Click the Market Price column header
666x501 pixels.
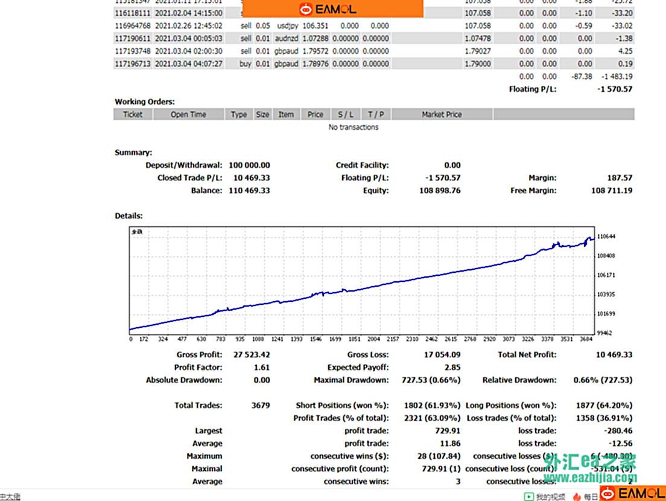pyautogui.click(x=442, y=114)
